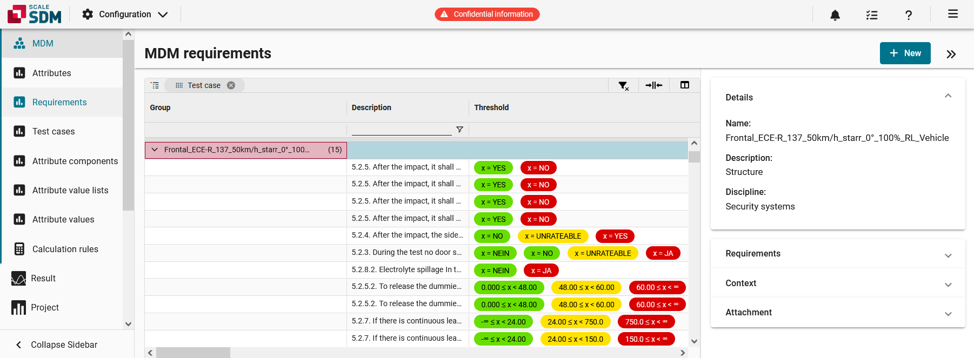This screenshot has height=358, width=974.
Task: Open the Project section
Action: [62, 307]
